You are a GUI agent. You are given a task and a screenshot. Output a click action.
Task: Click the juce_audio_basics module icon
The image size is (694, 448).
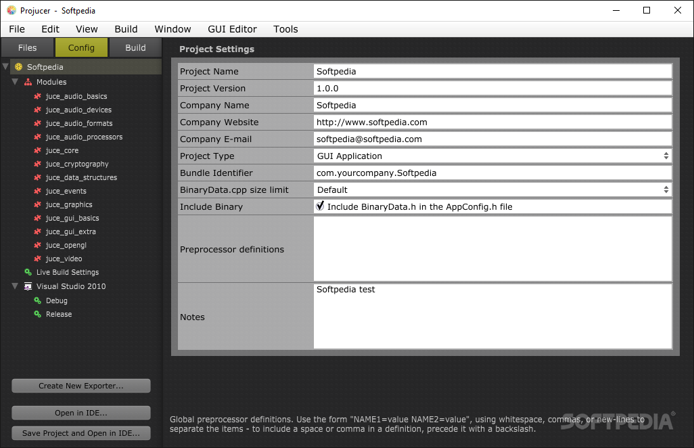click(38, 96)
